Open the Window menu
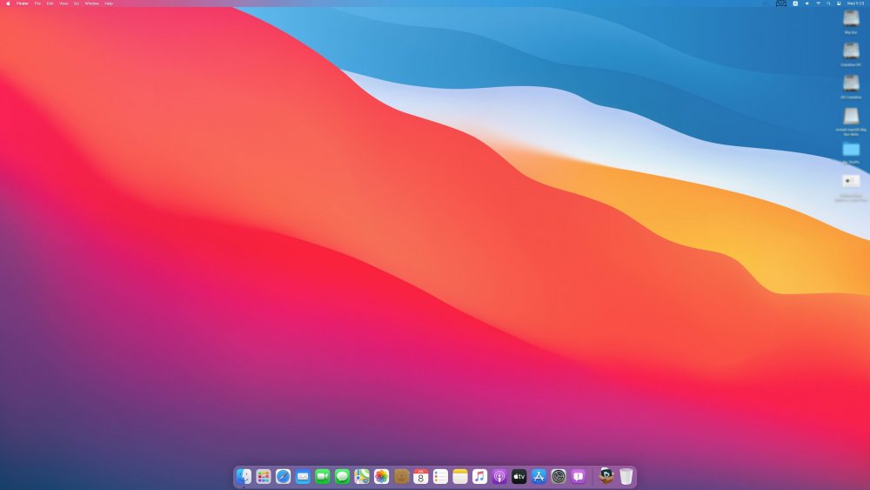The height and width of the screenshot is (490, 870). coord(91,3)
